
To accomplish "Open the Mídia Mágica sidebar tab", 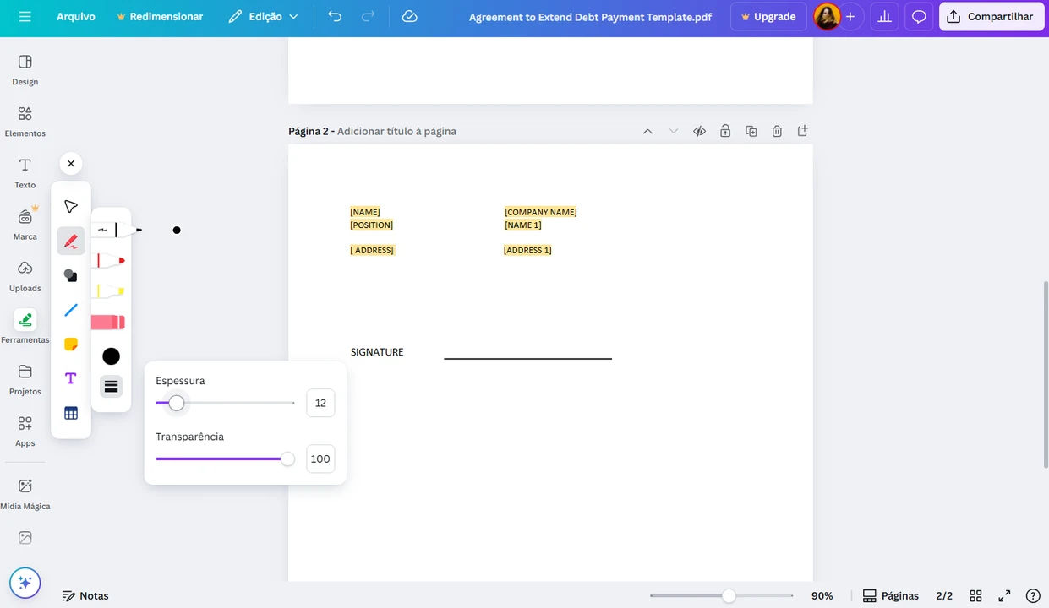I will (x=25, y=495).
